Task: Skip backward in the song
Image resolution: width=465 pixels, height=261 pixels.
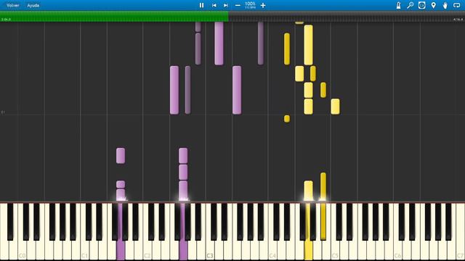Action: tap(214, 5)
